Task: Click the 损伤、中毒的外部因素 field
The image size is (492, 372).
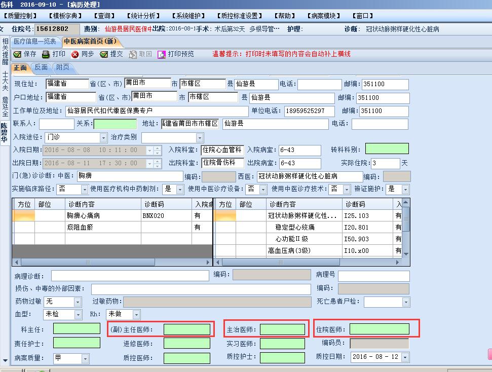Action: pyautogui.click(x=201, y=289)
